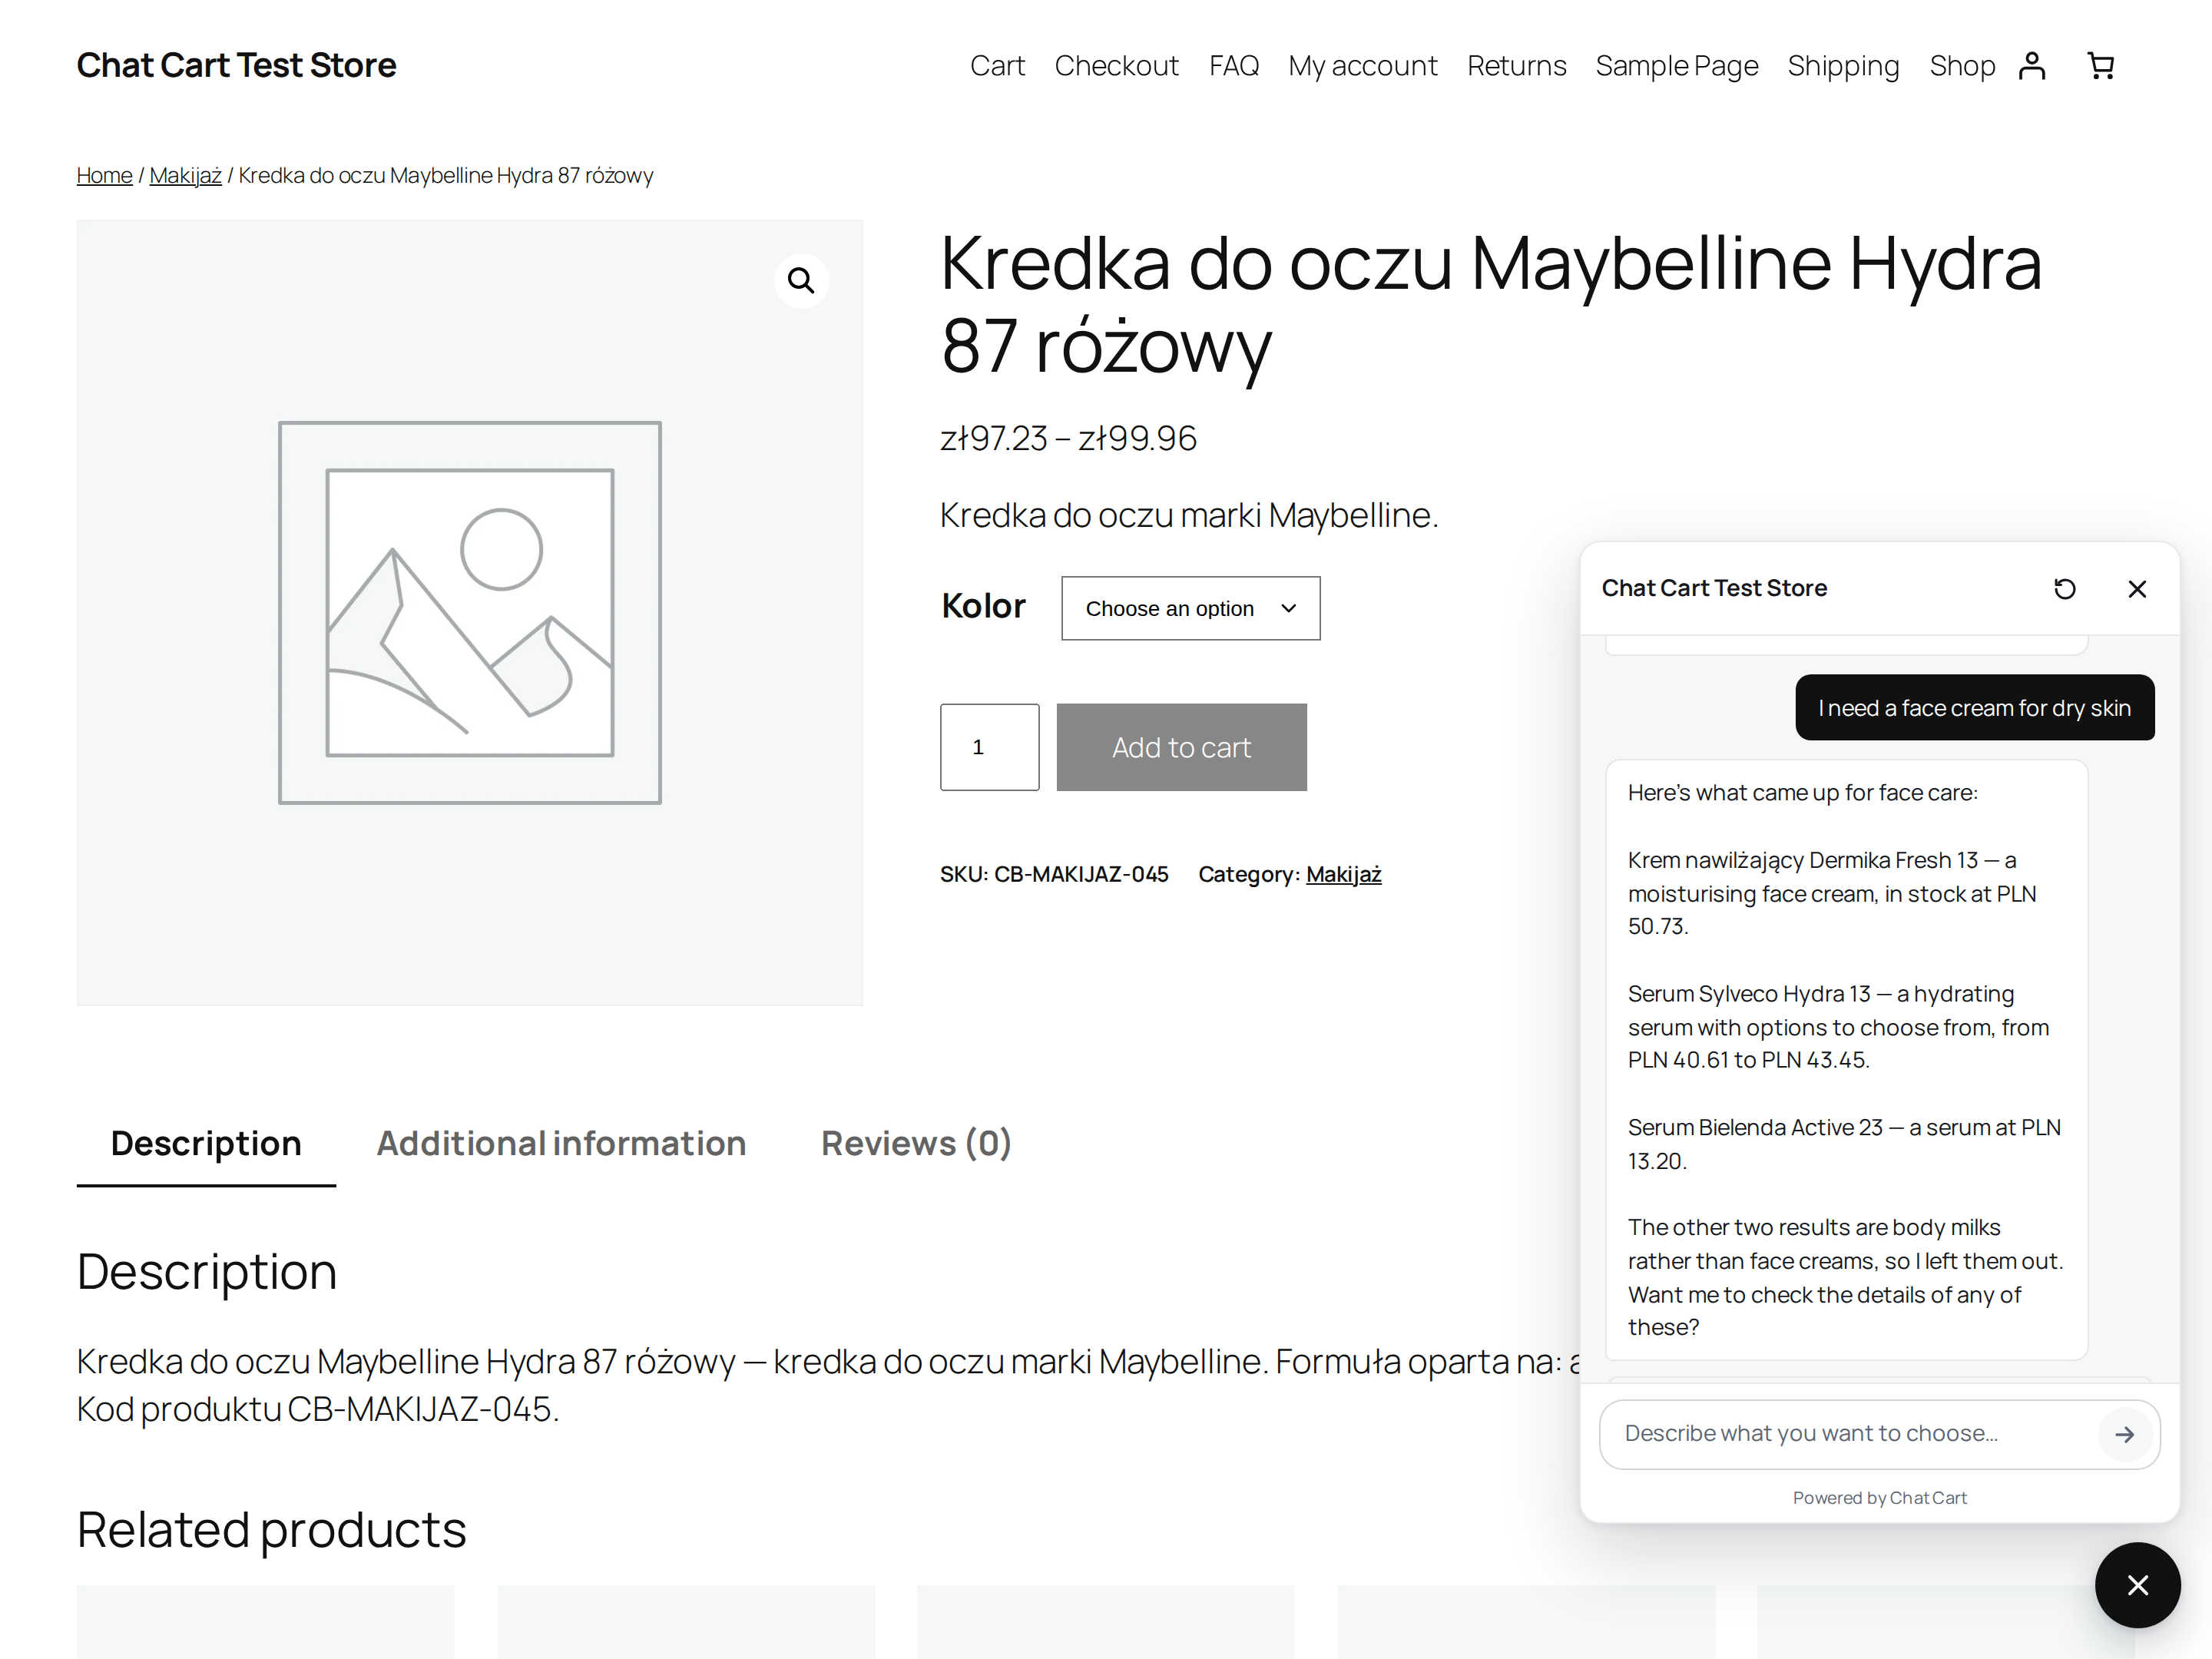Click the product placeholder image
The height and width of the screenshot is (1659, 2212).
[469, 612]
